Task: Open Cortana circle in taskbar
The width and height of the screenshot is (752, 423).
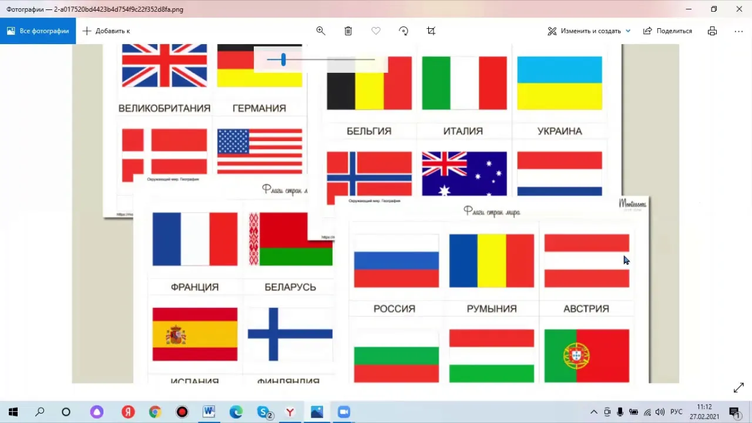Action: (66, 412)
